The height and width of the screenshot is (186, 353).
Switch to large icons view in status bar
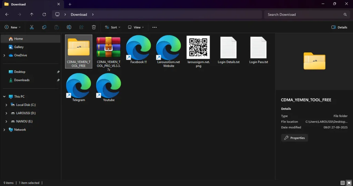[349, 183]
